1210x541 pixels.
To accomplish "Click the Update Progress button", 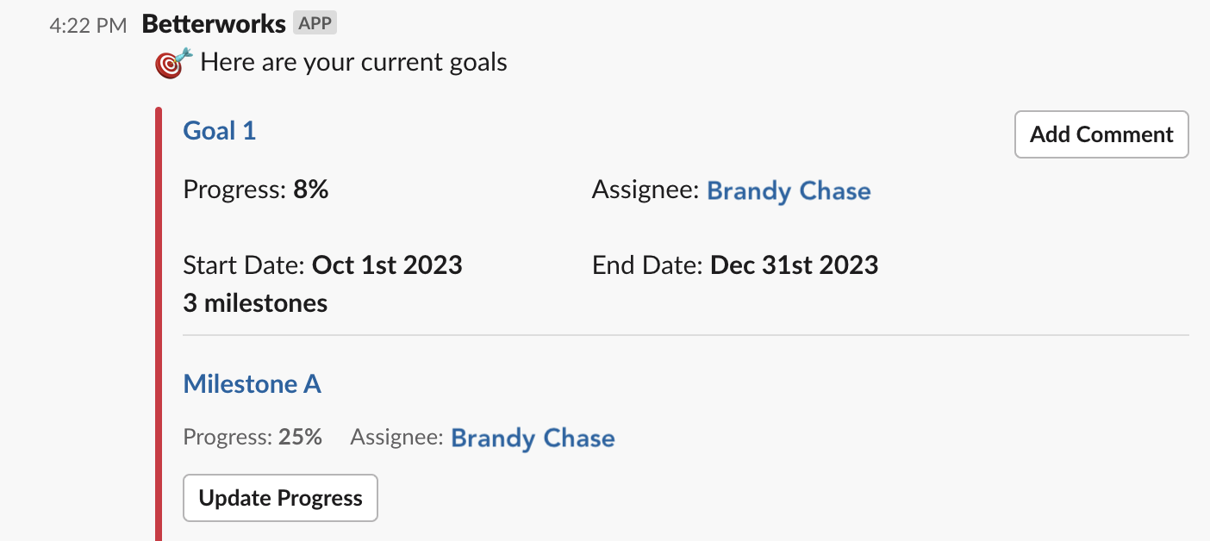I will 280,498.
